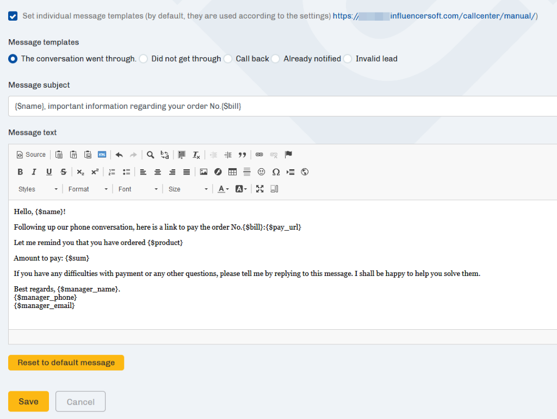Toggle bold formatting in the editor
Image resolution: width=557 pixels, height=419 pixels.
(20, 172)
